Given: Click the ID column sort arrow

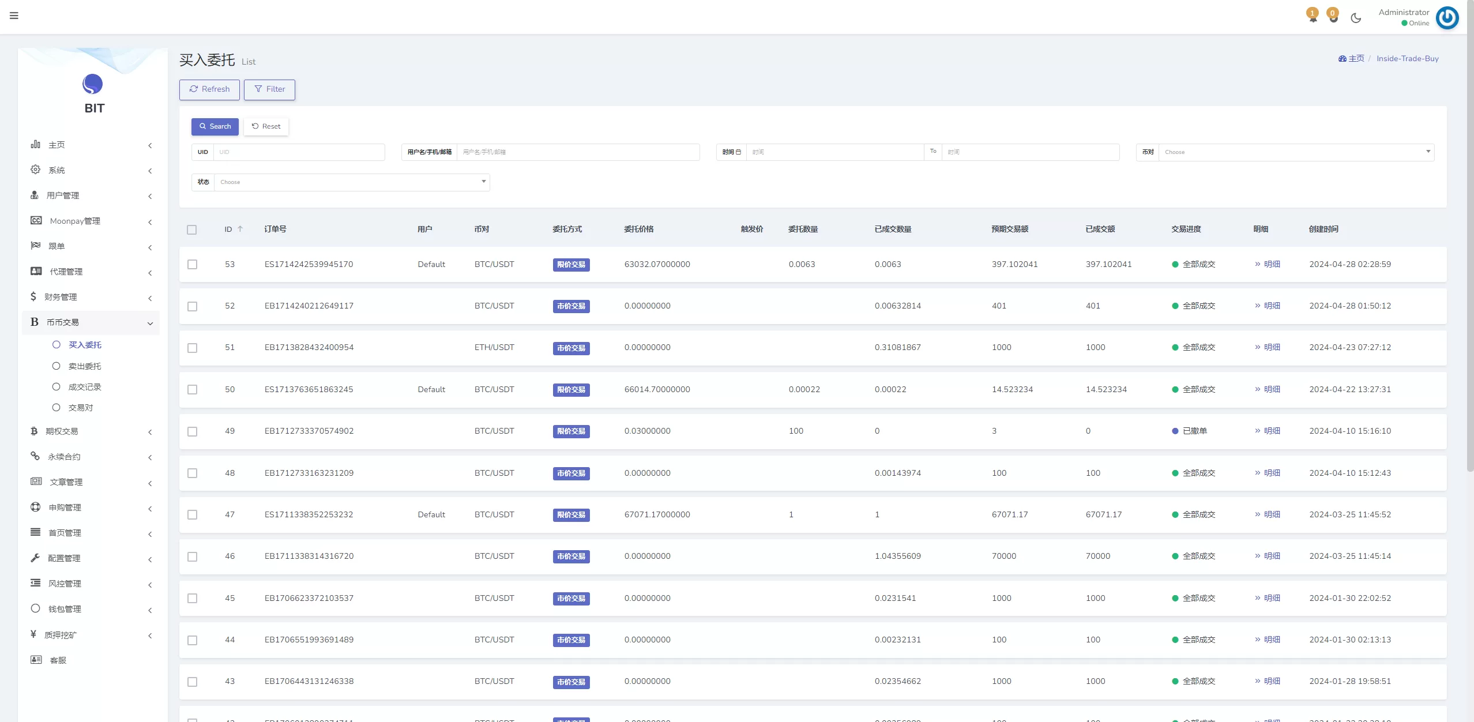Looking at the screenshot, I should 240,229.
